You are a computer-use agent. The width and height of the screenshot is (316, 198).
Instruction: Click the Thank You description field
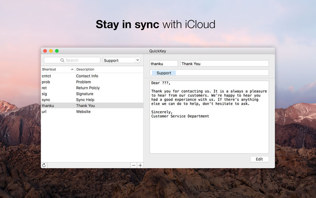coord(224,64)
